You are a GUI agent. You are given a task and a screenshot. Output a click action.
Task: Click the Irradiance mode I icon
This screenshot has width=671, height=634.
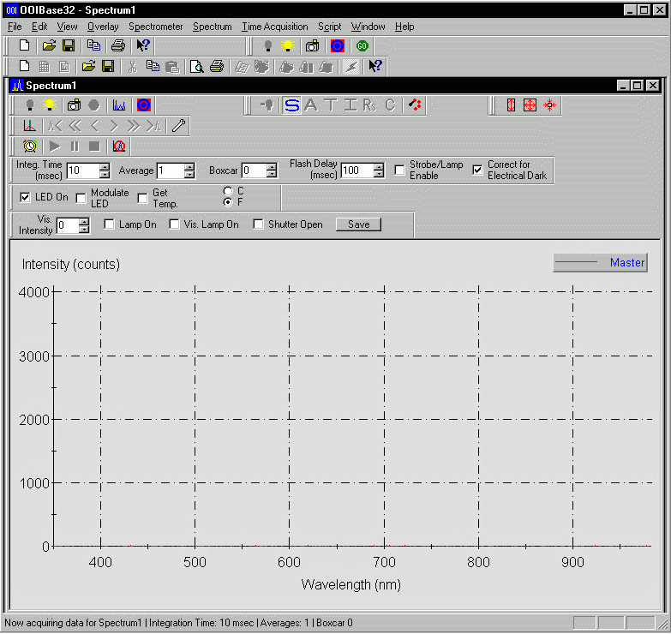pyautogui.click(x=350, y=105)
